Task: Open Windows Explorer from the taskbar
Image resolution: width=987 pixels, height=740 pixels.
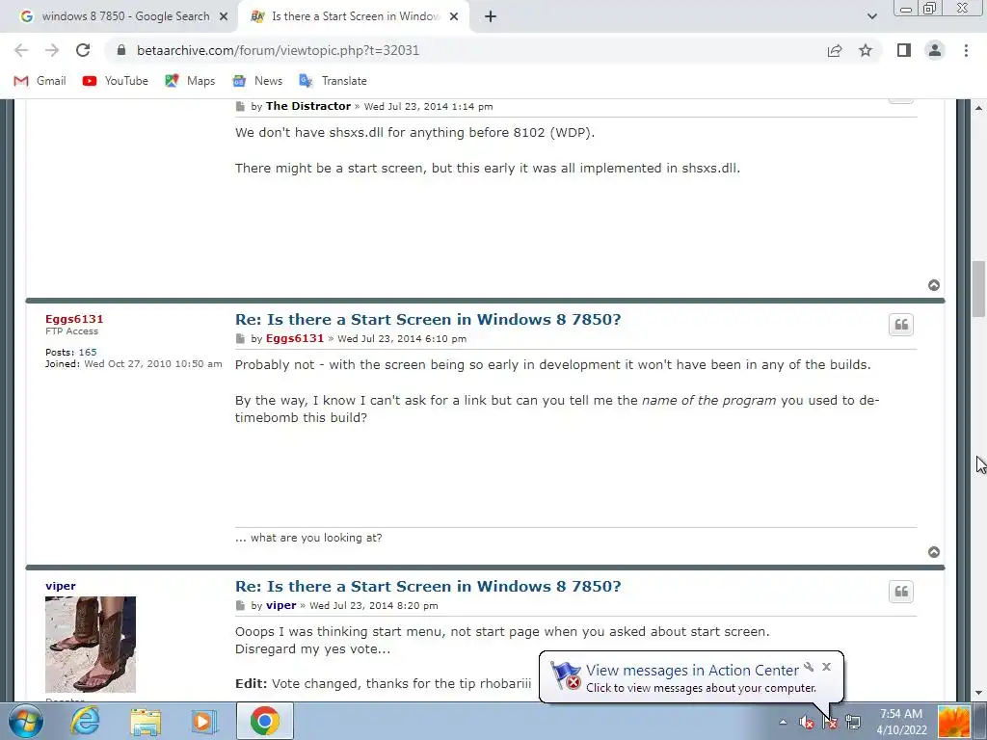Action: [x=146, y=721]
